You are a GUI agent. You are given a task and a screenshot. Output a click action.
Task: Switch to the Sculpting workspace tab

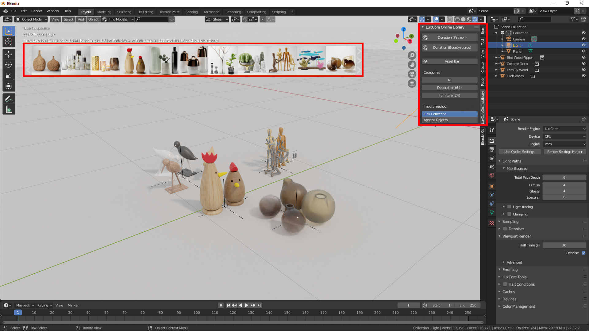[124, 12]
